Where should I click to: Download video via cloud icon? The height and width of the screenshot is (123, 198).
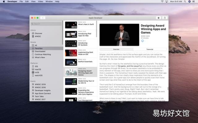pyautogui.click(x=142, y=41)
